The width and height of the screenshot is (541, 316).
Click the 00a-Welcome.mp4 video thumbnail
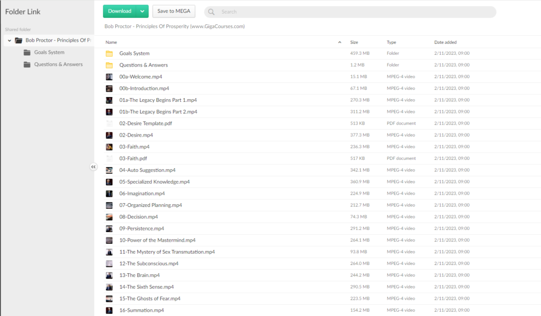109,76
